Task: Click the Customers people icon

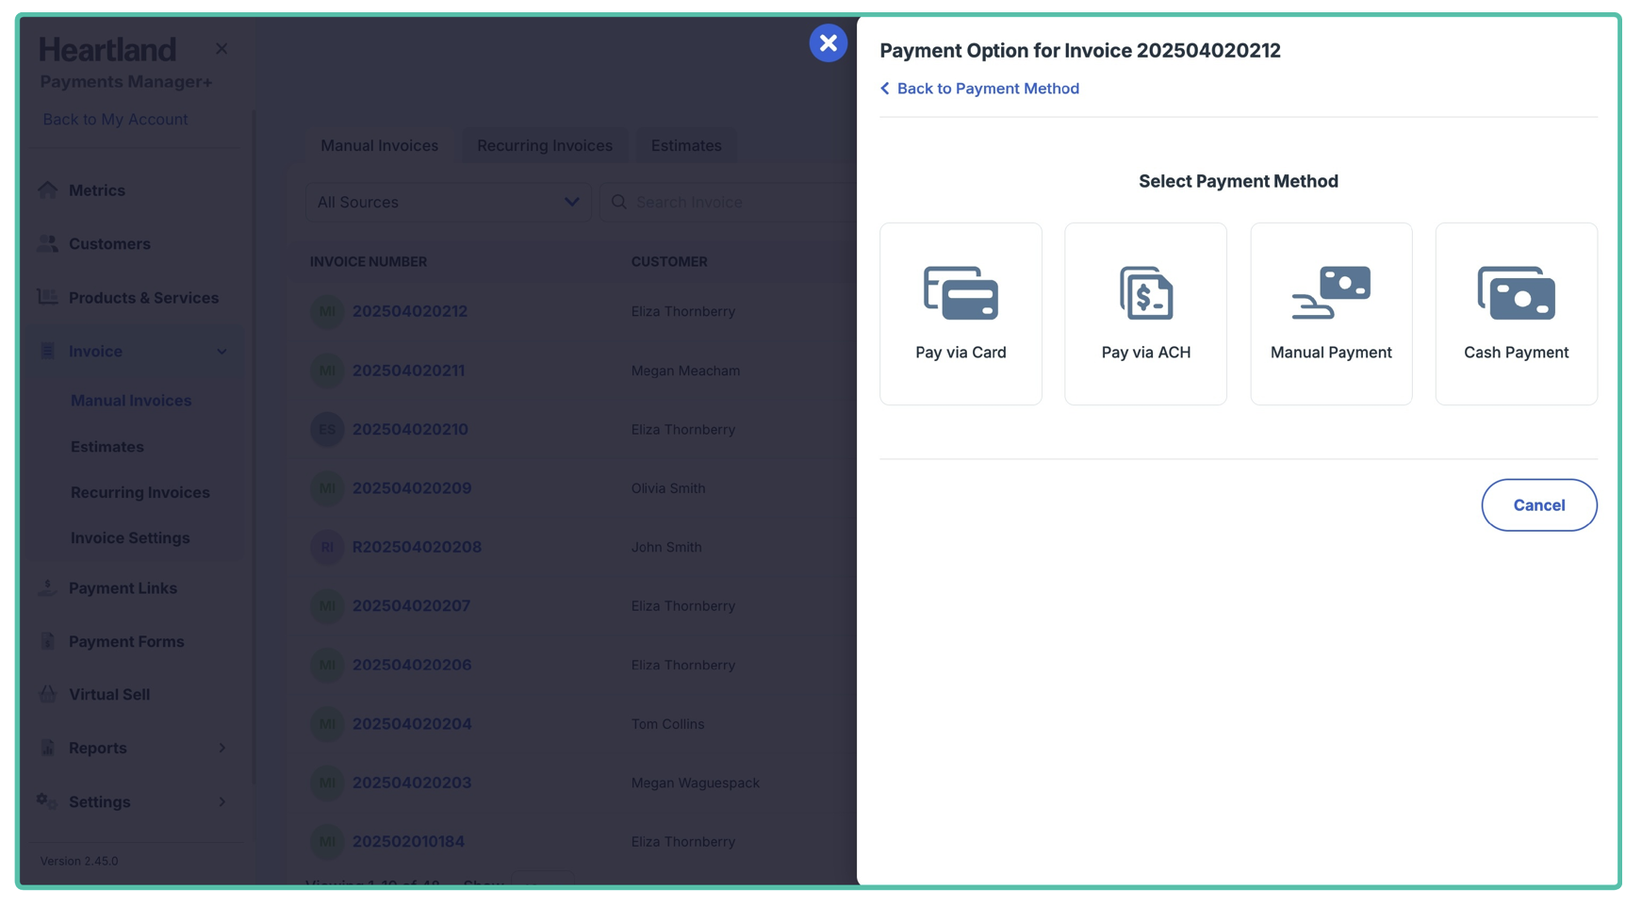Action: (47, 244)
